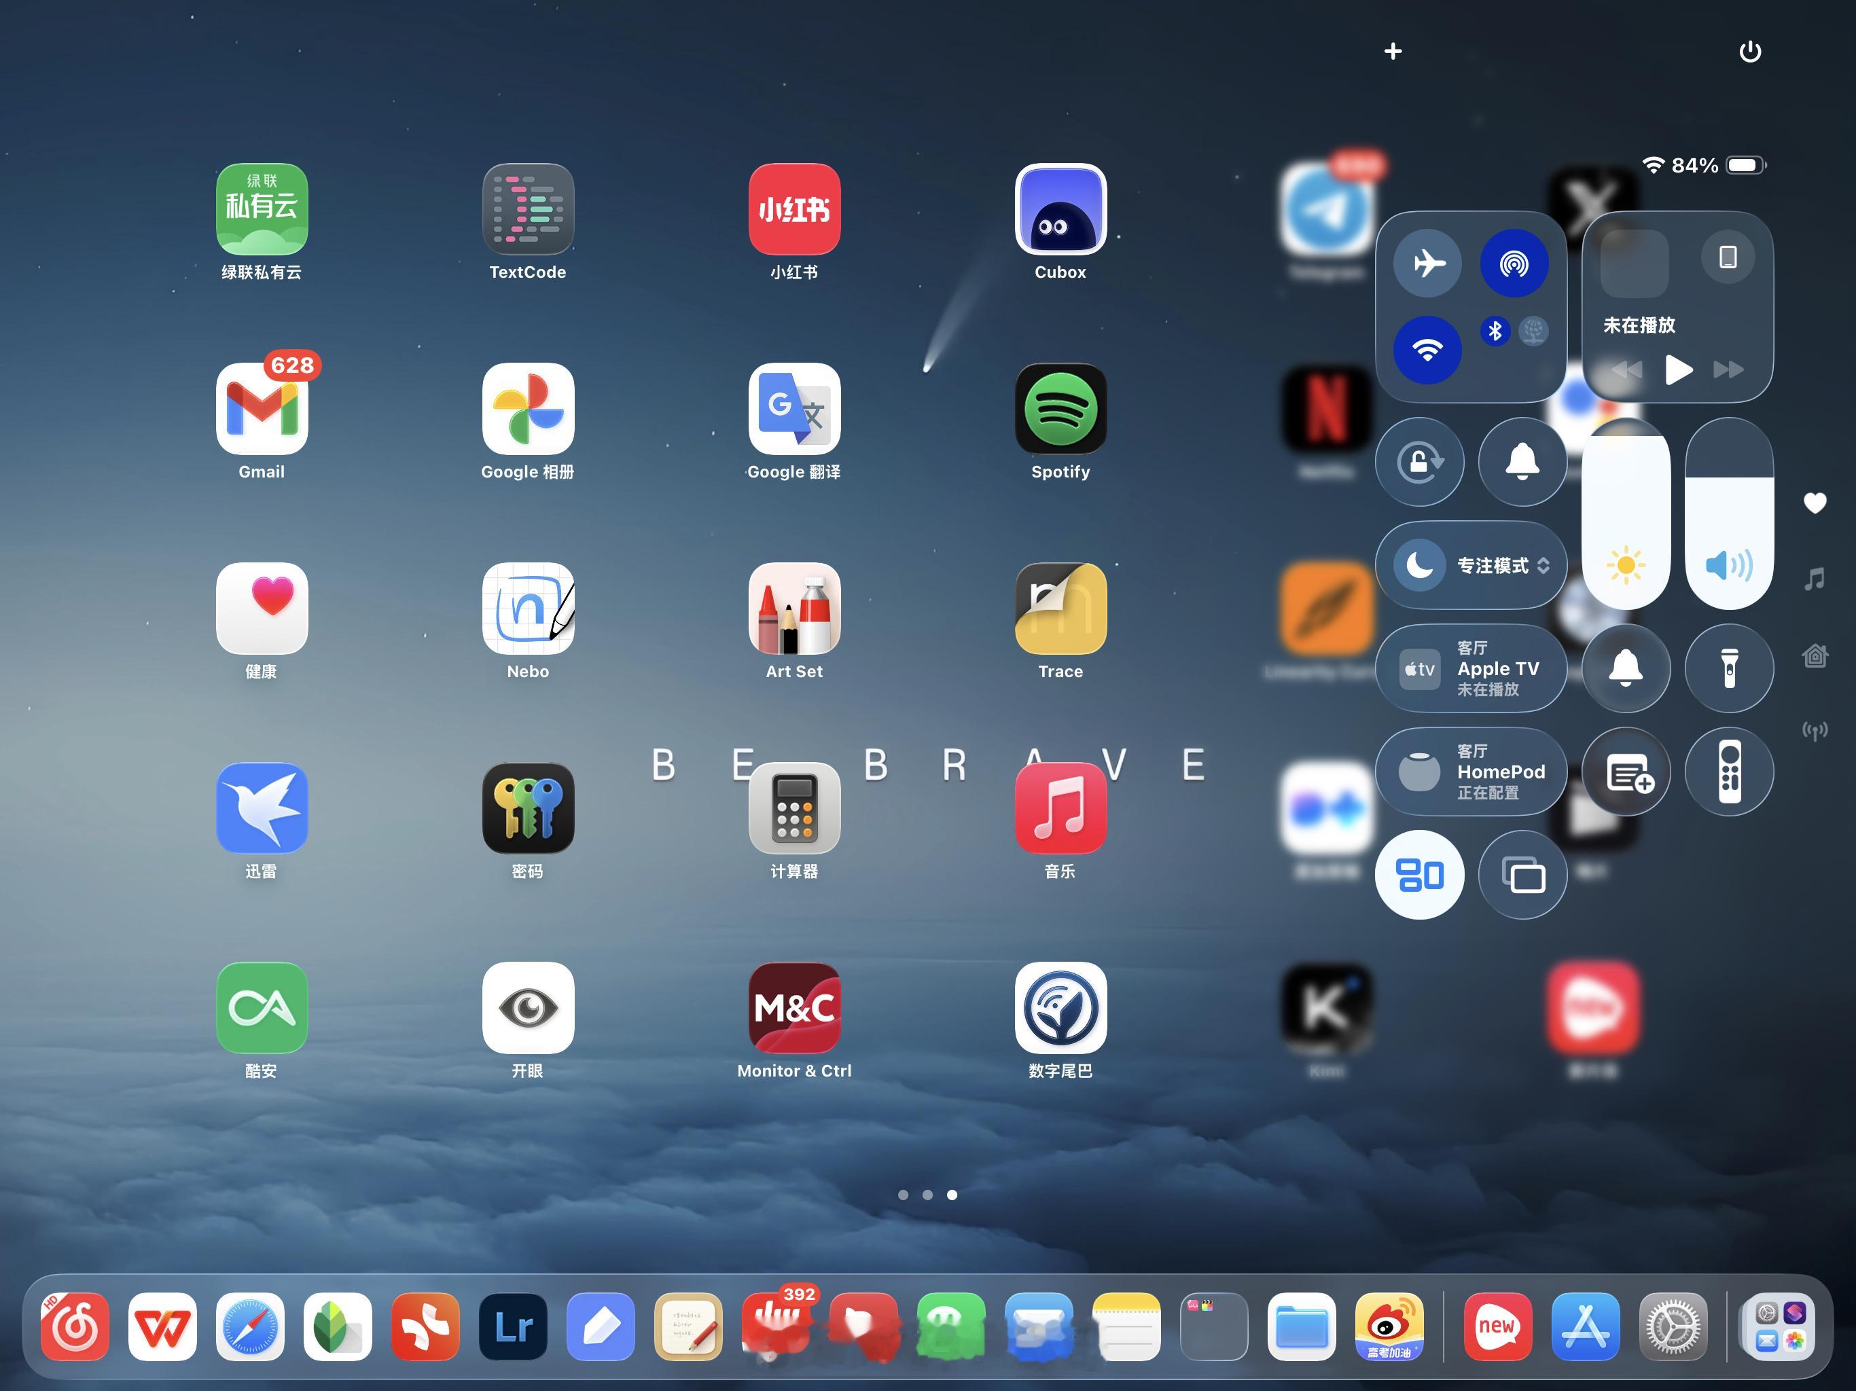Open Snapseed from the dock

click(x=338, y=1327)
